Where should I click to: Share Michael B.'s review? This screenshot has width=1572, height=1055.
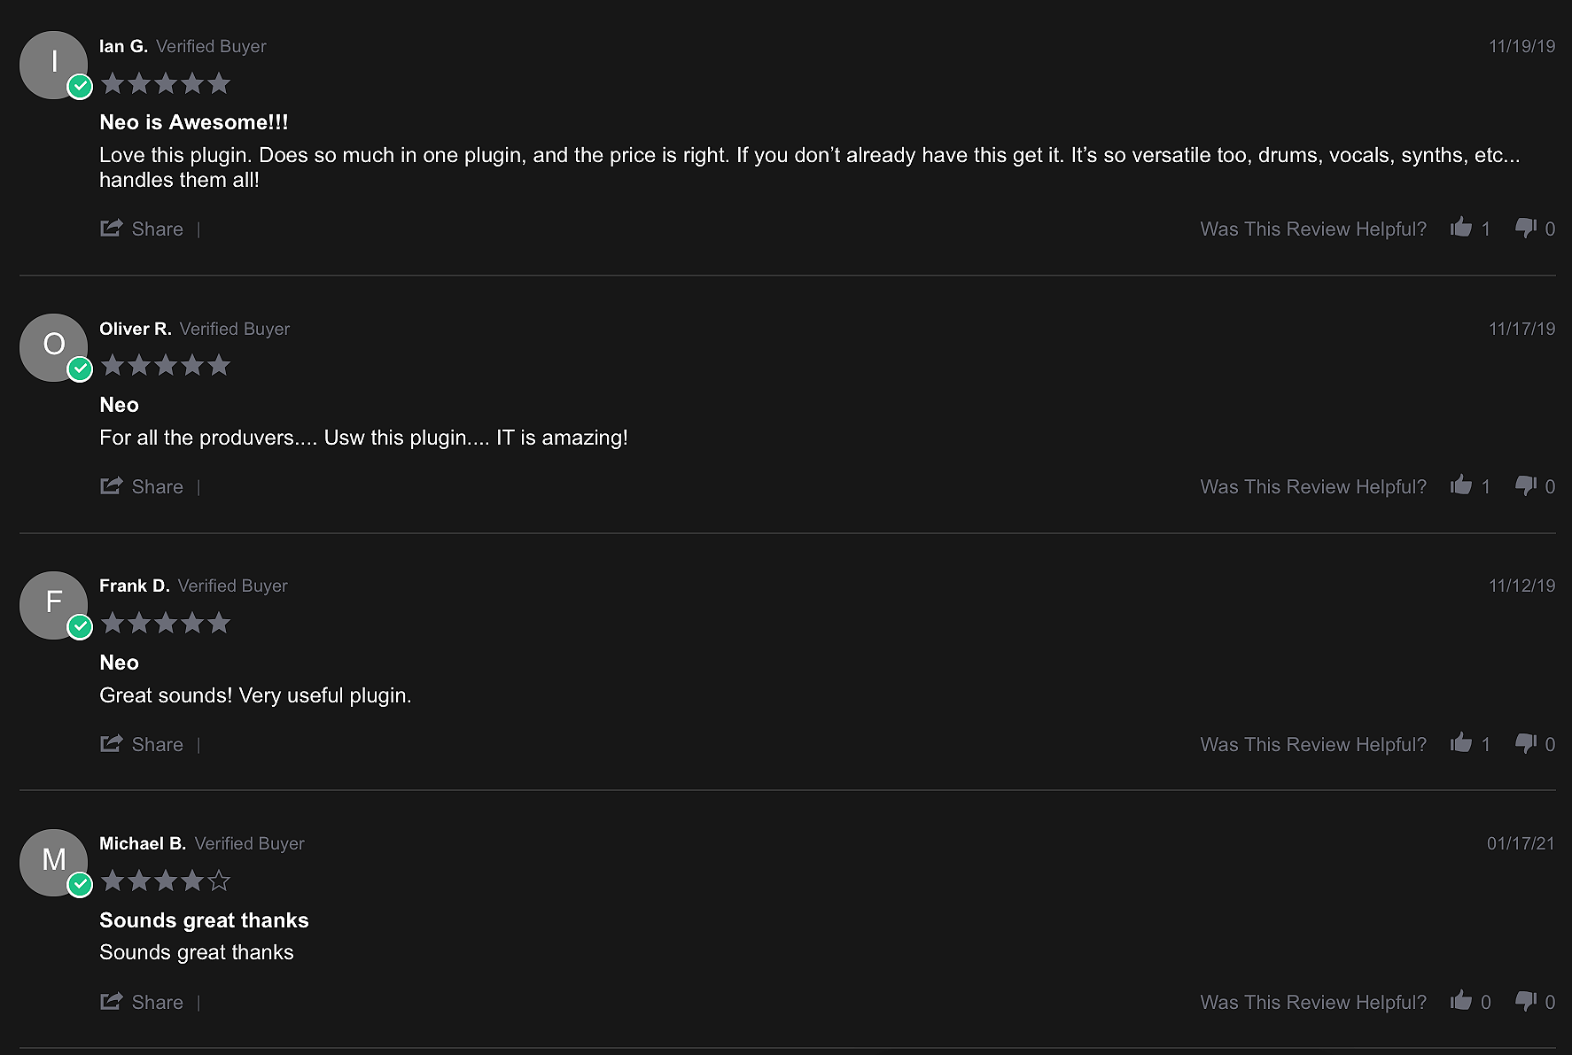tap(142, 1002)
